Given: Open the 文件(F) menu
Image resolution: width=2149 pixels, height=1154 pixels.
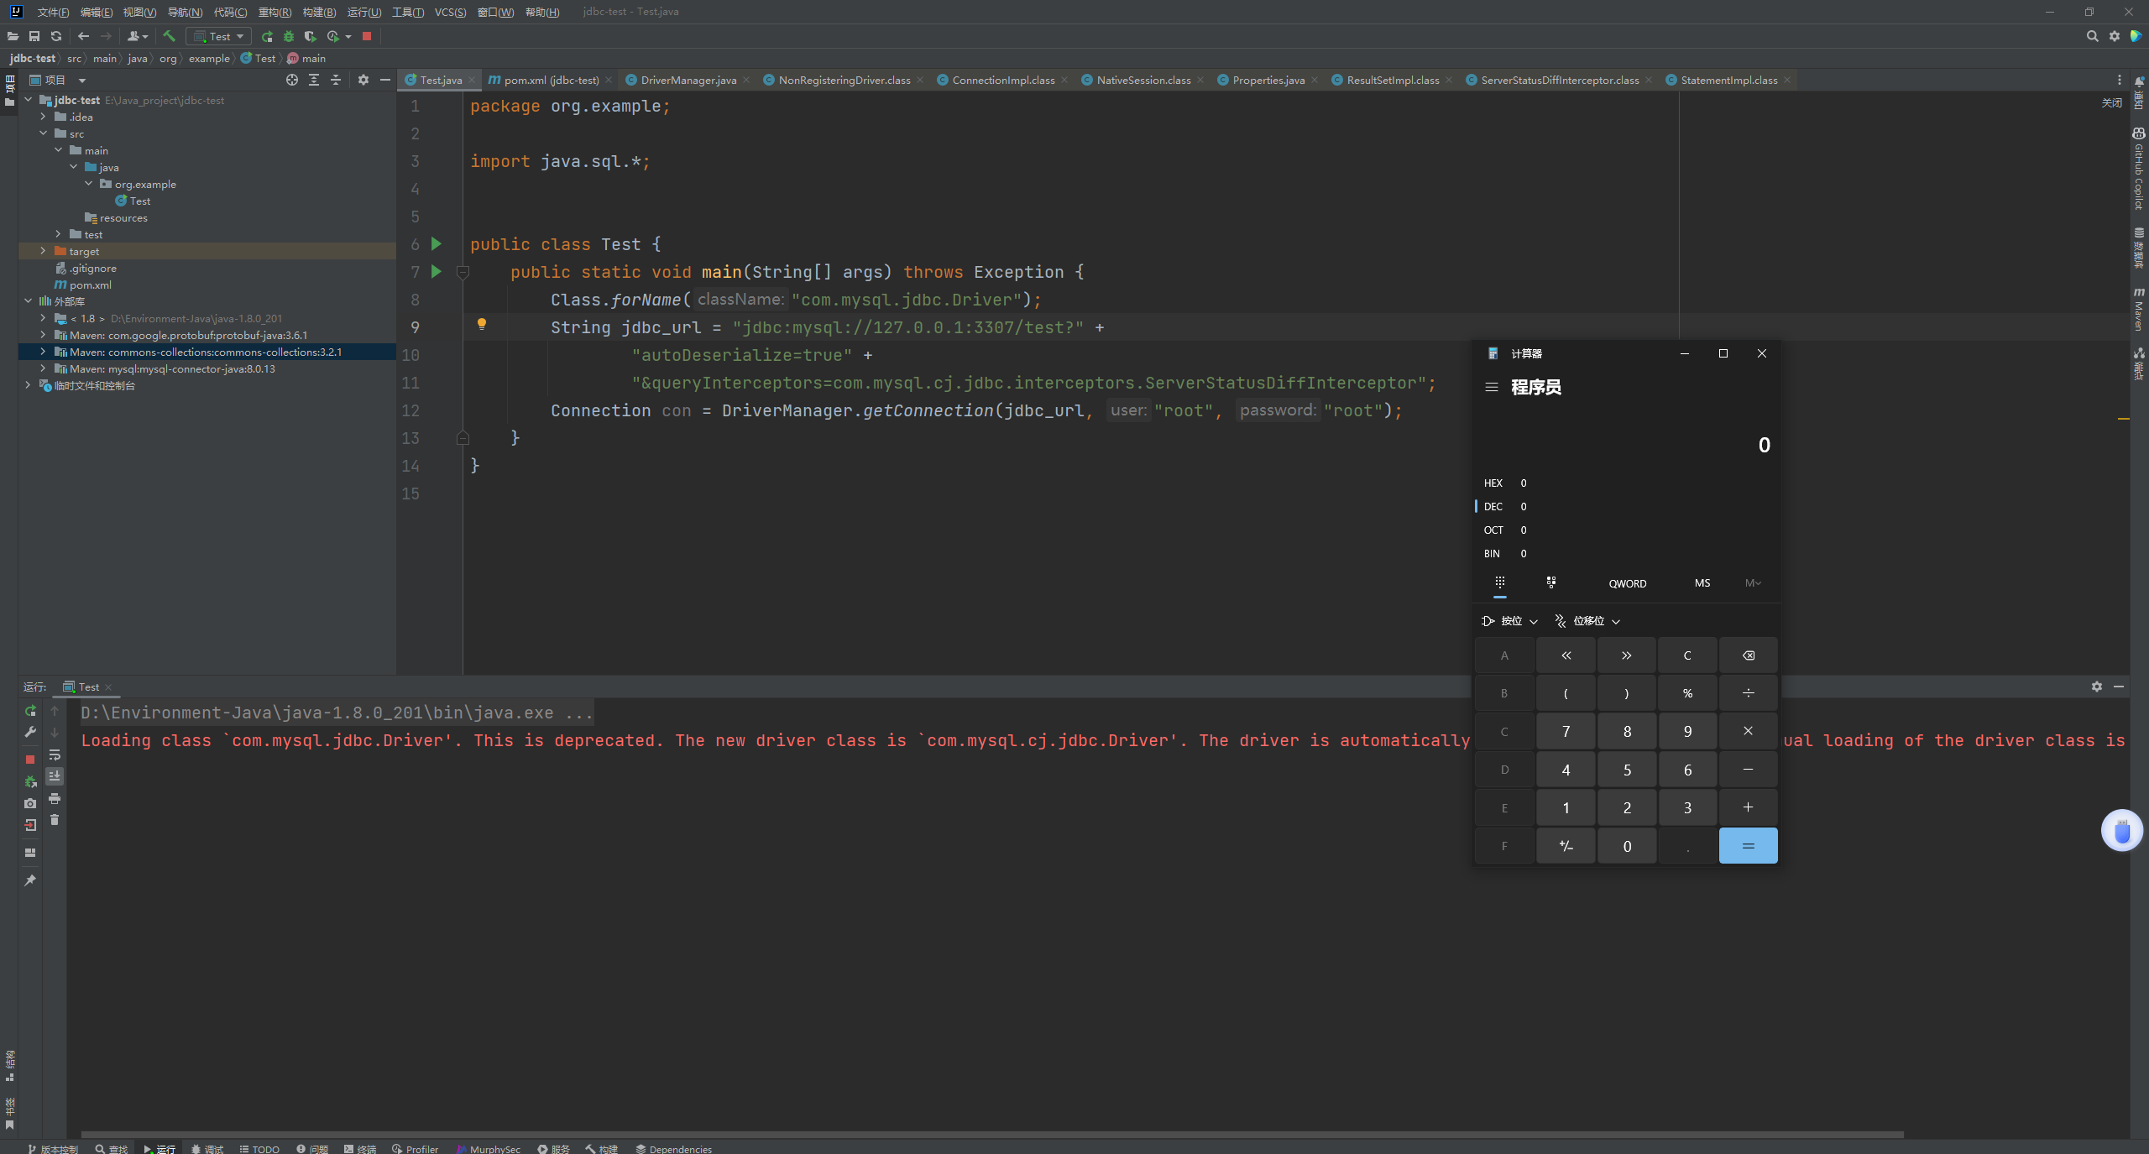Looking at the screenshot, I should coord(53,12).
